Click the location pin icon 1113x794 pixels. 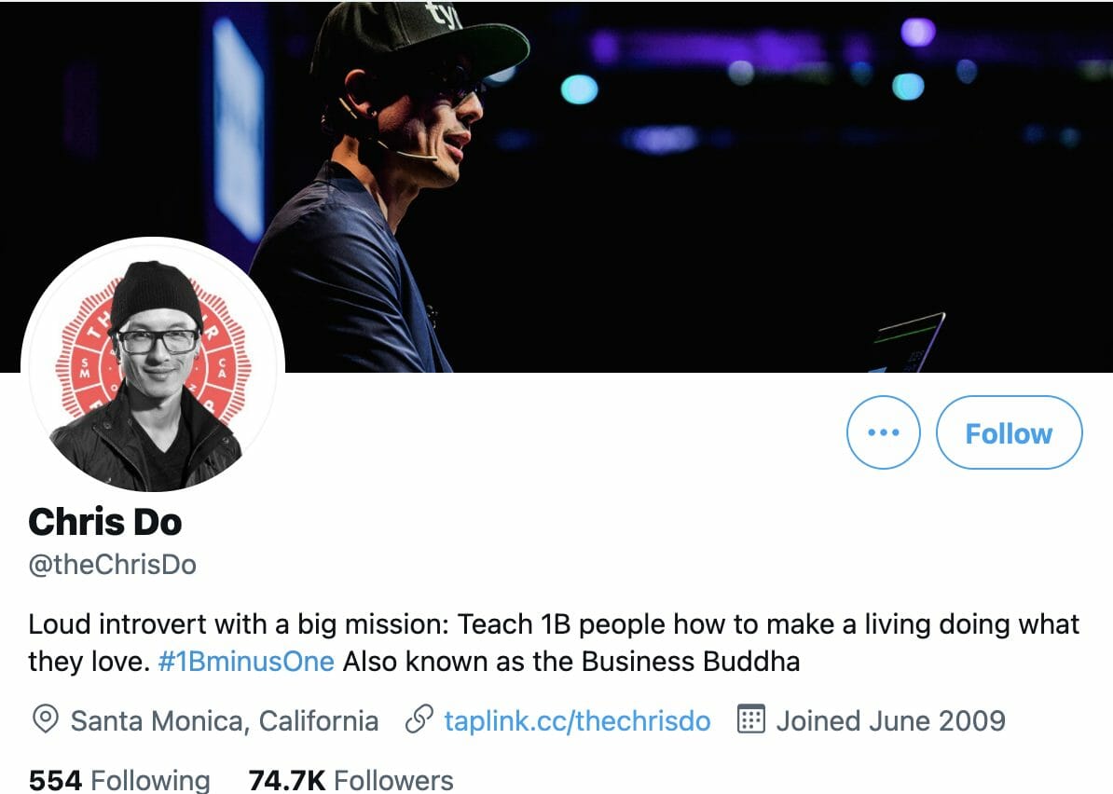[x=44, y=720]
